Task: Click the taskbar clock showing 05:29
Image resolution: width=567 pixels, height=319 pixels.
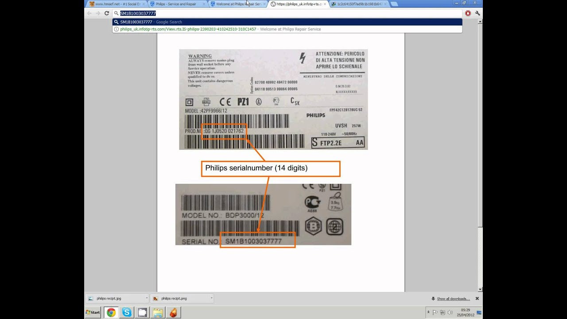Action: click(x=465, y=312)
